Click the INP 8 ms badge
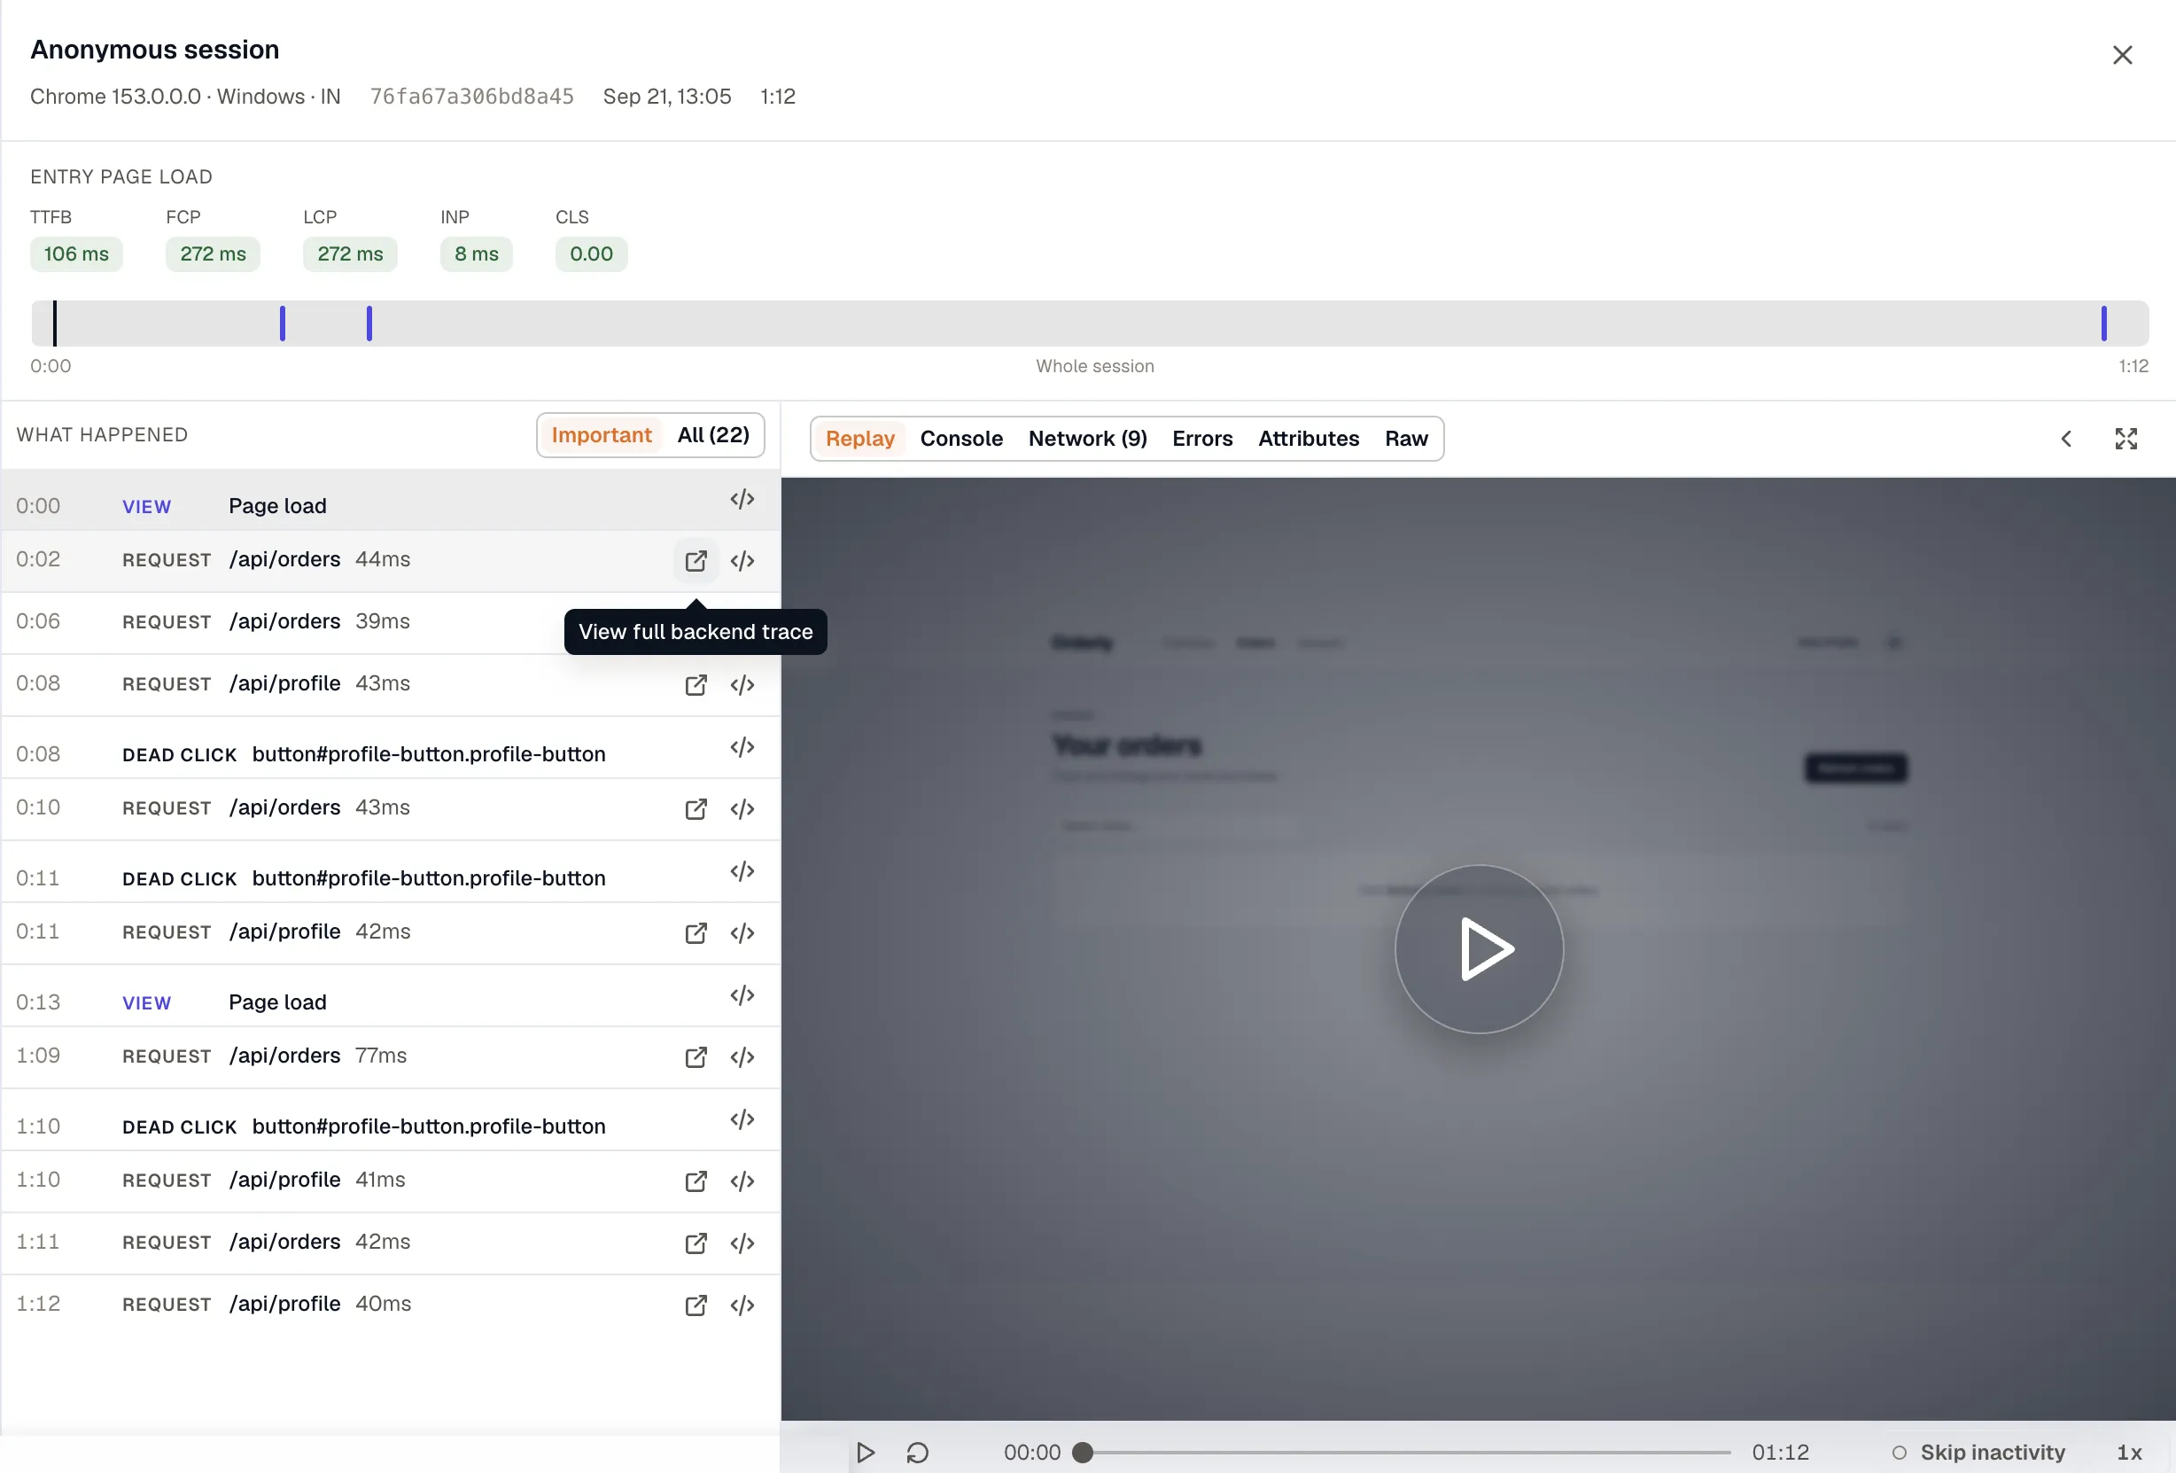 476,253
